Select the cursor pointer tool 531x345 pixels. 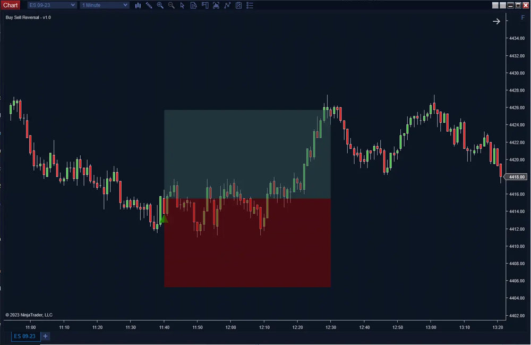coord(182,5)
